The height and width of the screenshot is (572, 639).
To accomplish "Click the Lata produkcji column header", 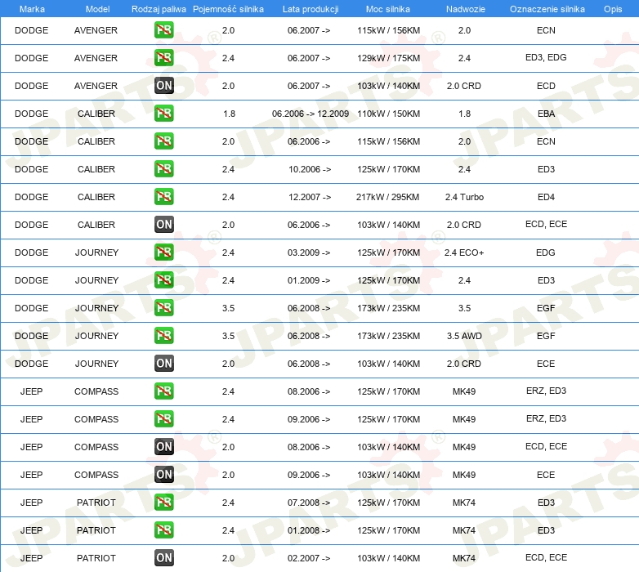I will (311, 9).
